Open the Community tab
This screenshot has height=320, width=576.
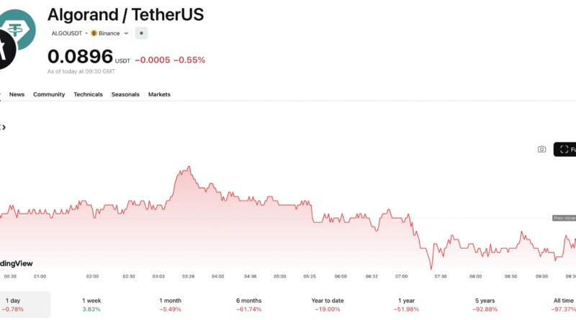pyautogui.click(x=49, y=94)
